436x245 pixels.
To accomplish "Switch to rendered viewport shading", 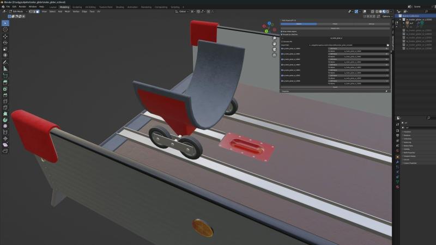I will [387, 11].
